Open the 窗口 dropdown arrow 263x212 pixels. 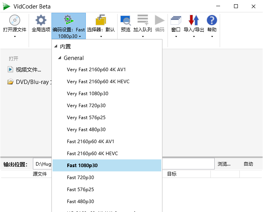(176, 36)
